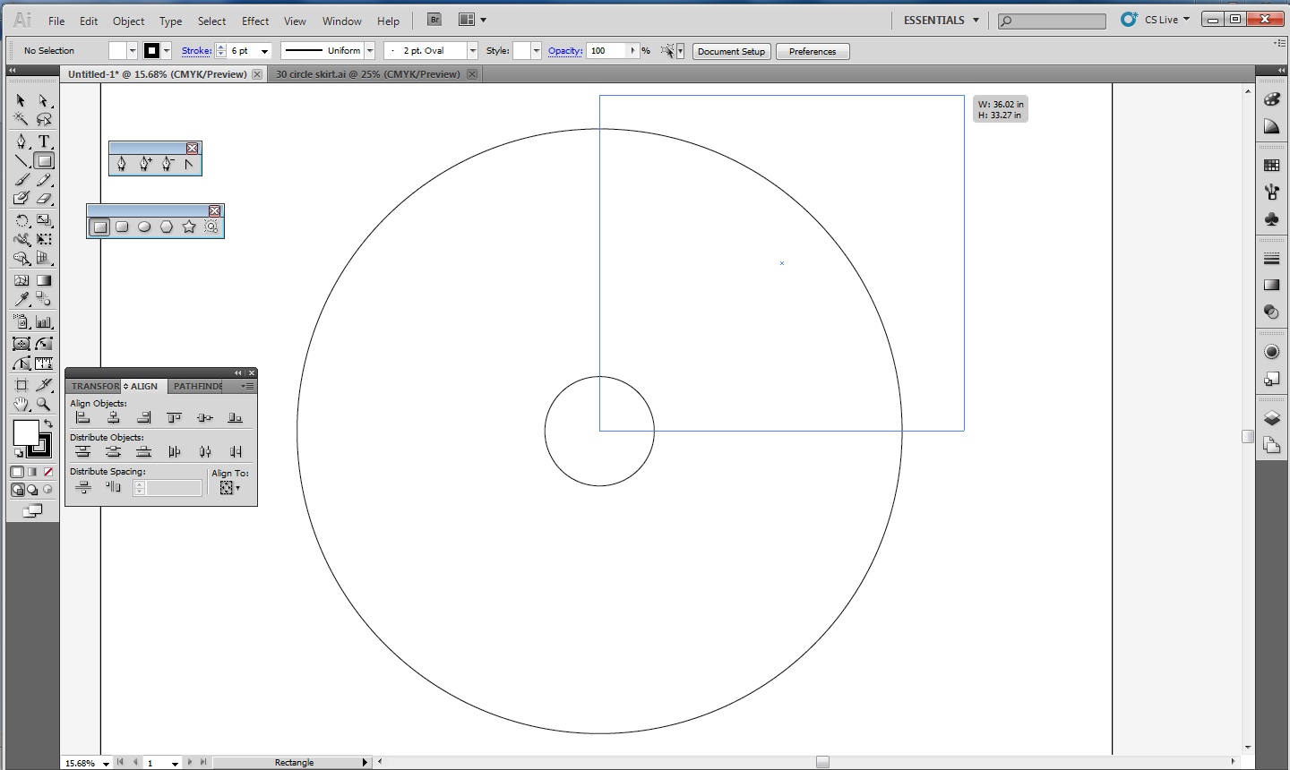Click Horizontal Align Left in Align panel
This screenshot has height=770, width=1290.
tap(83, 417)
